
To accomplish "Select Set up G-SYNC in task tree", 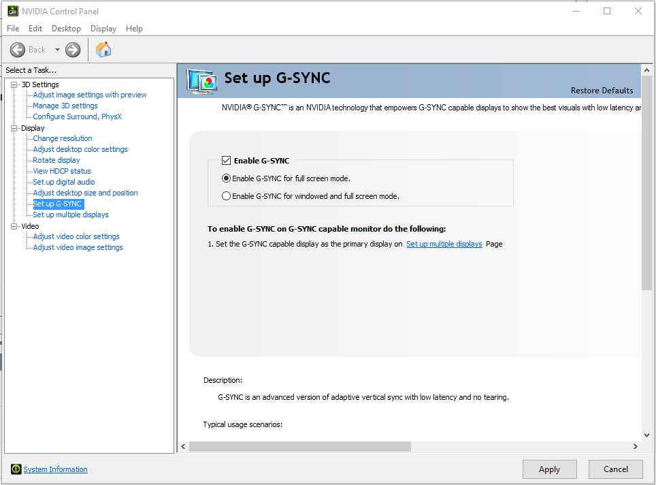I will click(58, 204).
